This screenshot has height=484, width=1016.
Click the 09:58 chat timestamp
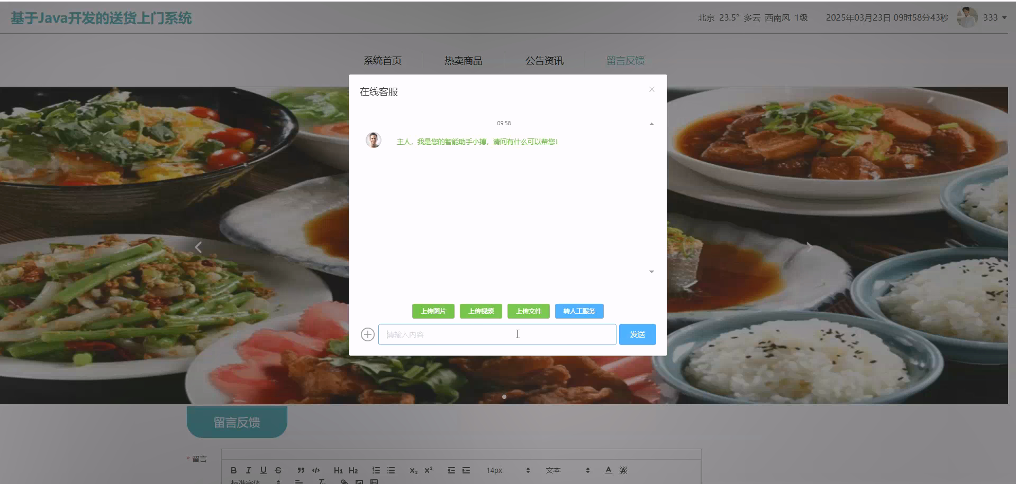click(x=504, y=123)
